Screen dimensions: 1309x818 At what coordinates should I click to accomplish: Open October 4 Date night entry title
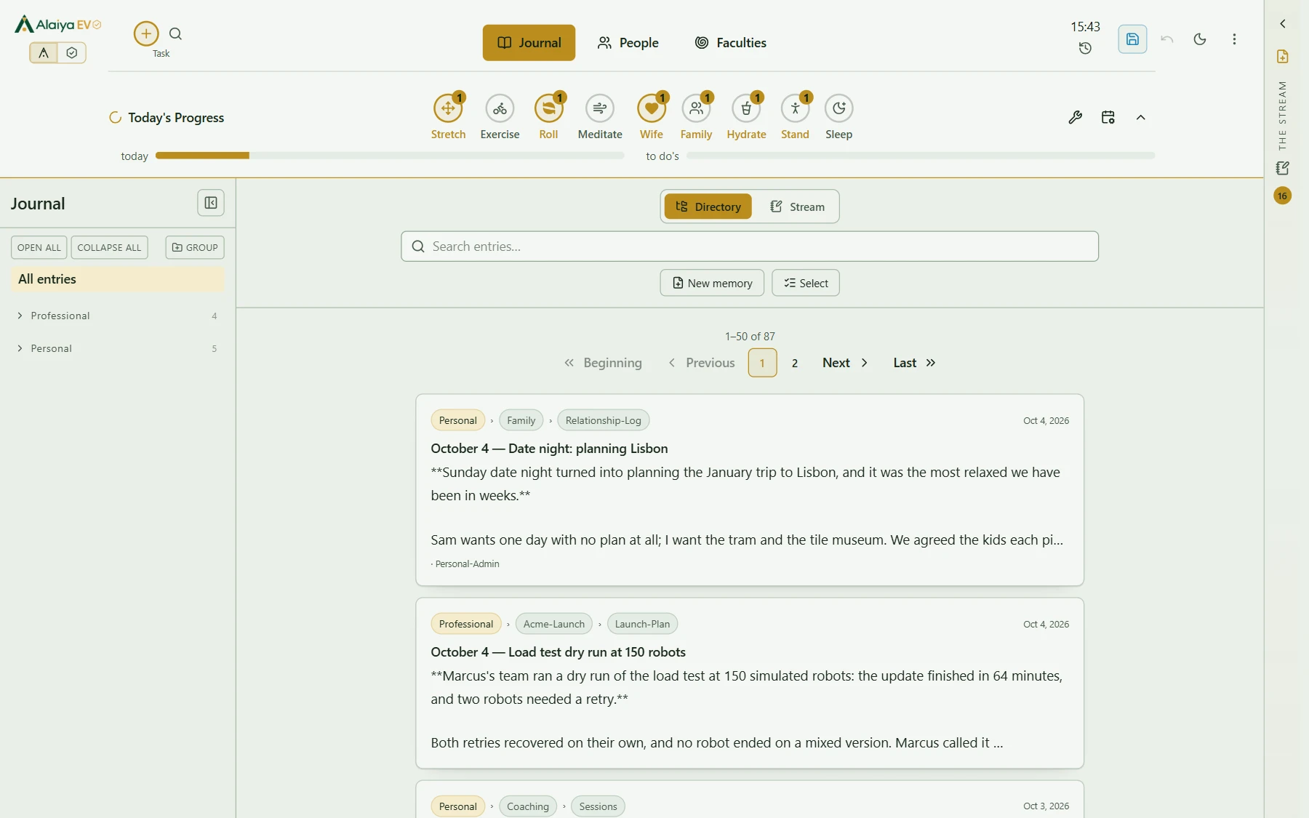click(549, 449)
